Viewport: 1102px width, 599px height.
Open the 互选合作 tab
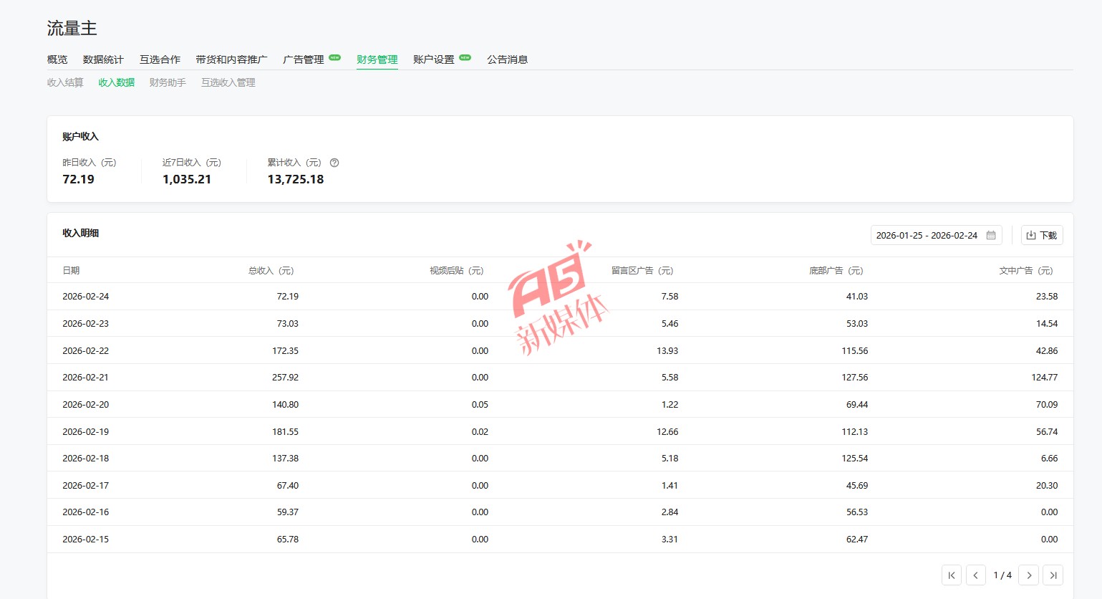pos(160,59)
